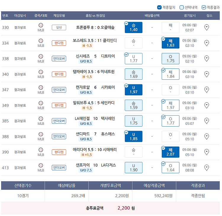
Task: Choose U 1.75 for game 385
Action: pos(133,121)
